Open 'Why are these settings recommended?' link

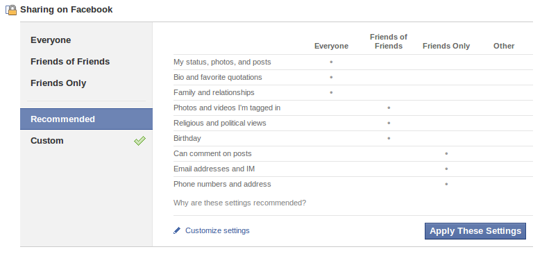tap(239, 203)
